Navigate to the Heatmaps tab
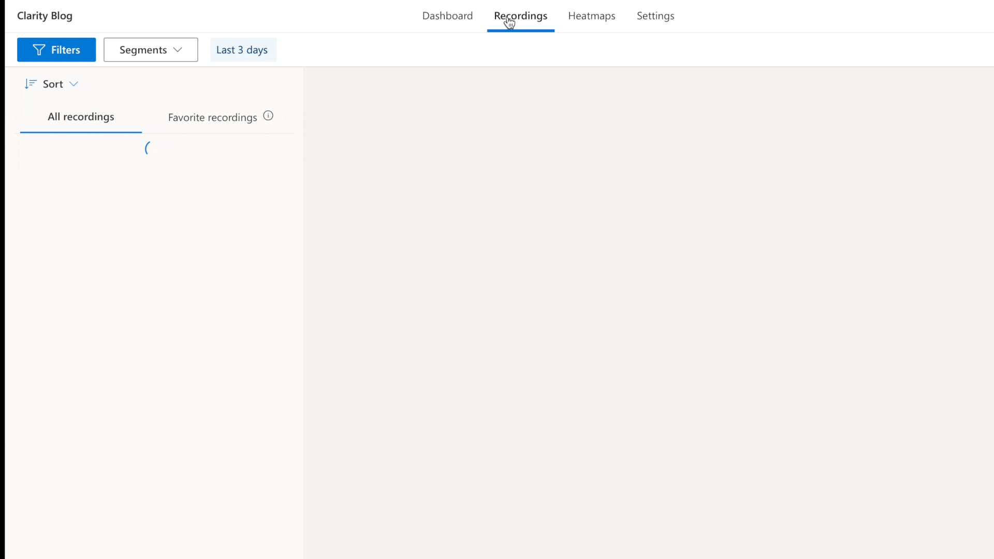Viewport: 994px width, 559px height. click(592, 16)
